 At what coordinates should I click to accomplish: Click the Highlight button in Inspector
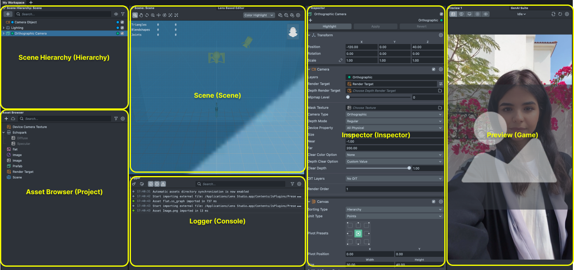[x=329, y=26]
